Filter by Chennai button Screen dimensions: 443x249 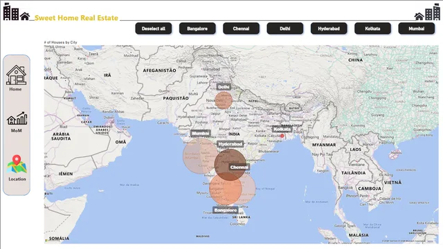pos(241,28)
